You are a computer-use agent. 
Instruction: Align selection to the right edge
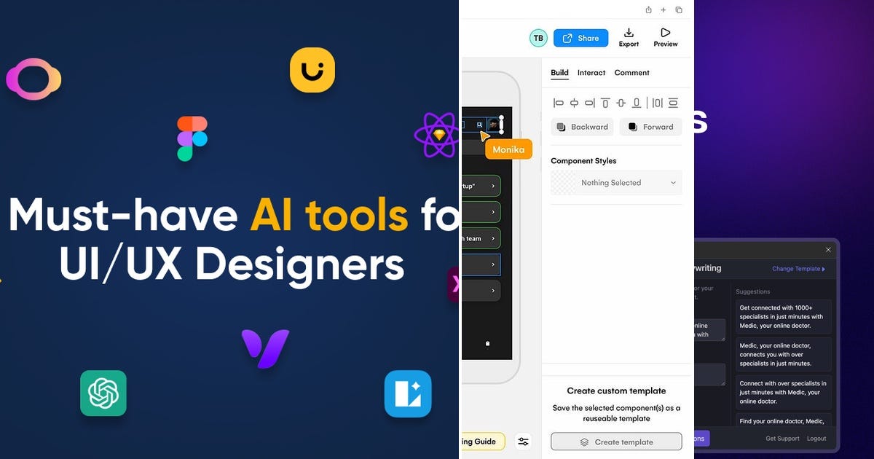point(590,103)
